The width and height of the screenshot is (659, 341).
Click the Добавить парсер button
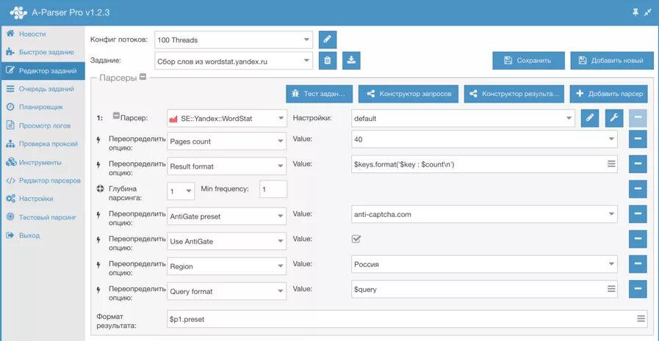608,94
